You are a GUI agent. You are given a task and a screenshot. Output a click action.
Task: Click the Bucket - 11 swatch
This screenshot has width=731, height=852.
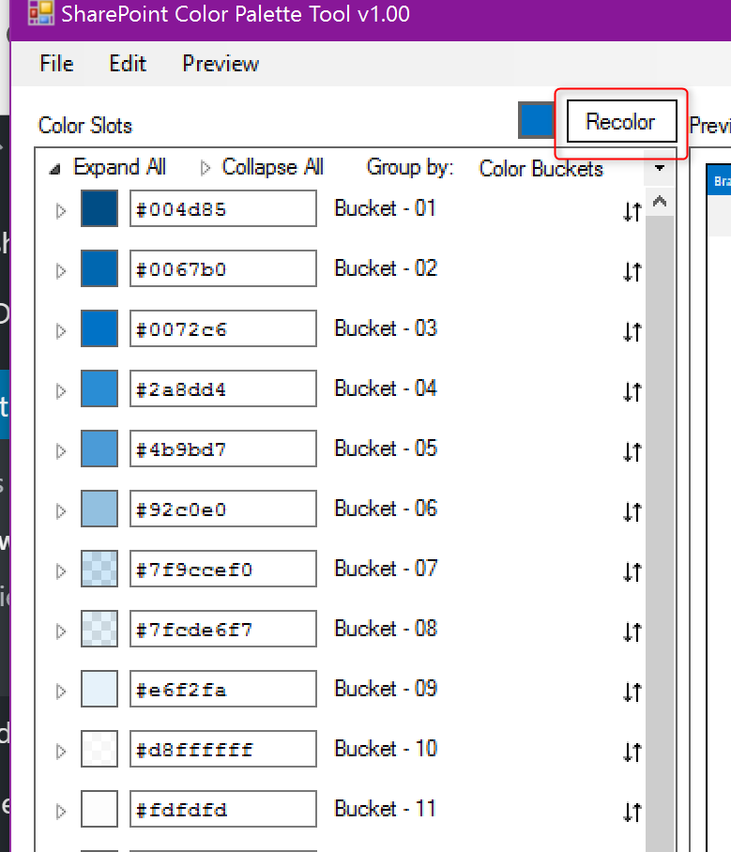tap(99, 809)
